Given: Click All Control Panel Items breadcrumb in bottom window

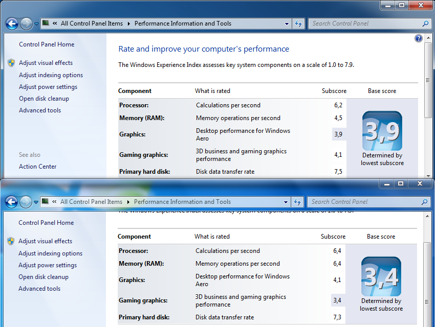Looking at the screenshot, I should point(91,202).
